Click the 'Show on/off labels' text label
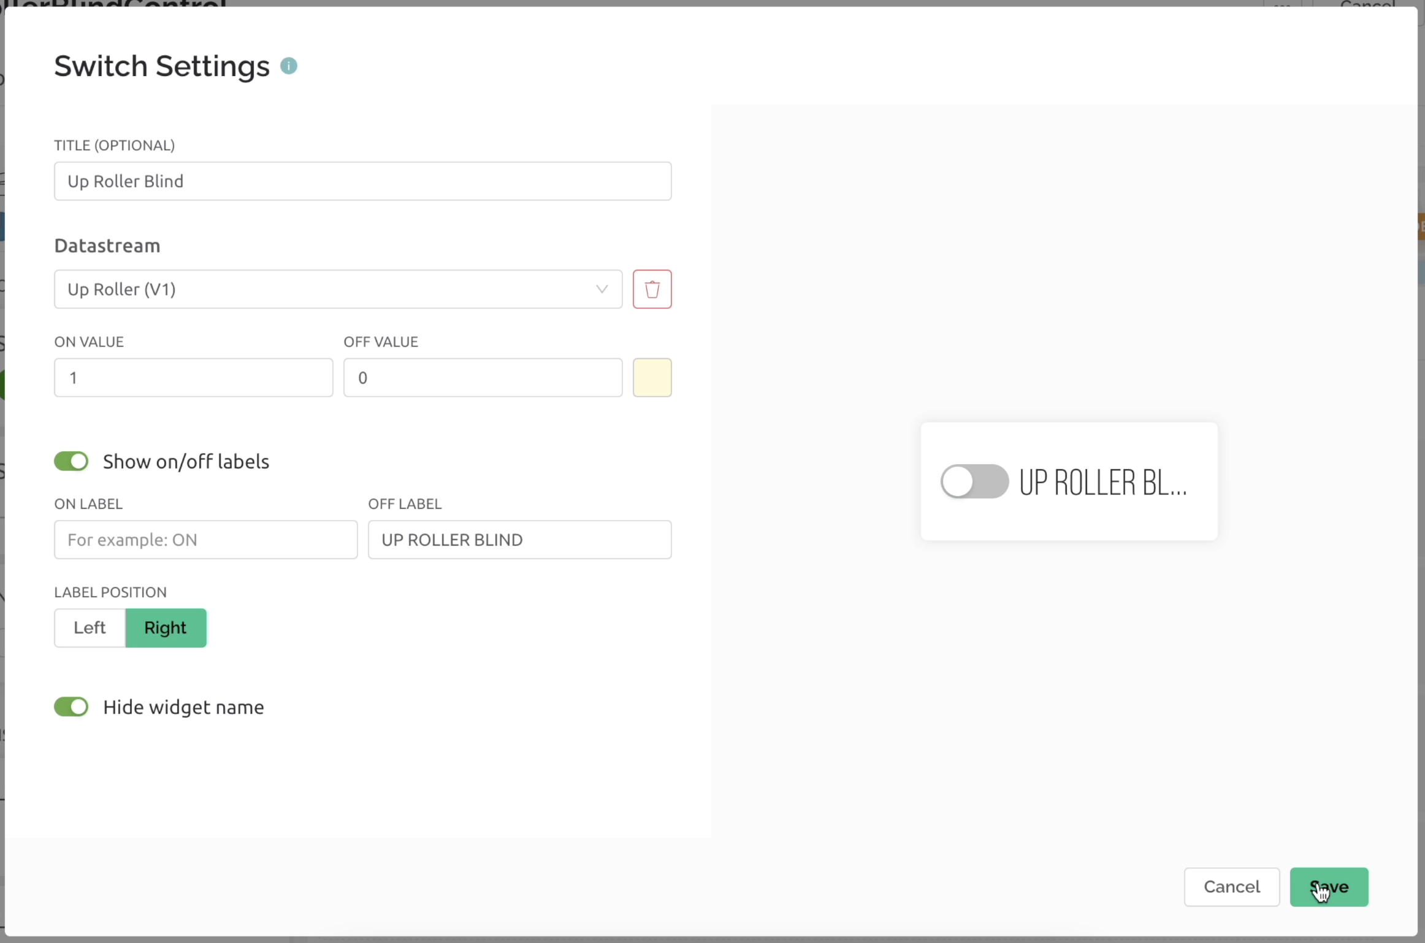1425x943 pixels. coord(186,461)
